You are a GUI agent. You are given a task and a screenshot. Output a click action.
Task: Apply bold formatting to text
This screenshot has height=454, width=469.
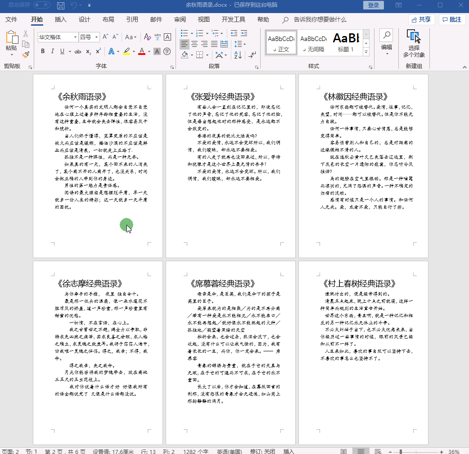pyautogui.click(x=42, y=51)
